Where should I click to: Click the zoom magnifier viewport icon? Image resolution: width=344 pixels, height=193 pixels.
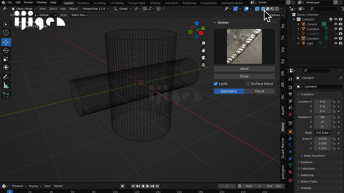click(203, 43)
